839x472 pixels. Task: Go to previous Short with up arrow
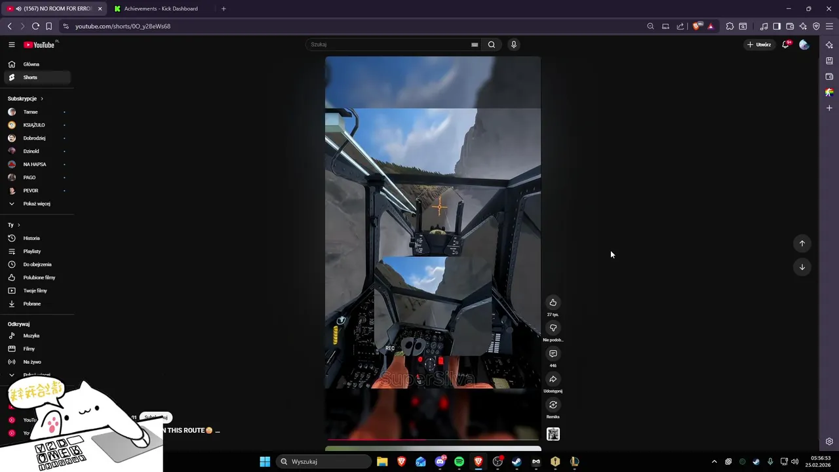(x=802, y=243)
